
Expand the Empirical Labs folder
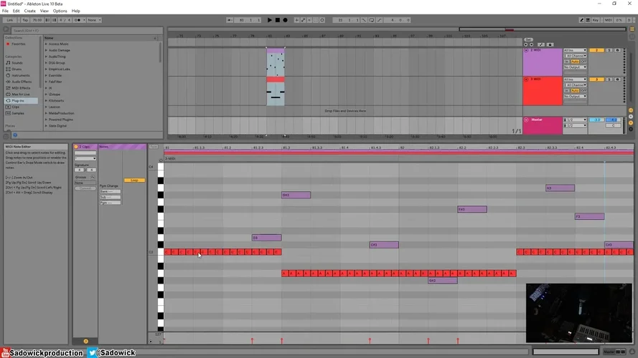pos(46,69)
